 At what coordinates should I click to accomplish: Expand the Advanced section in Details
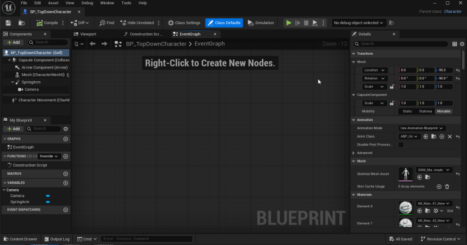364,153
